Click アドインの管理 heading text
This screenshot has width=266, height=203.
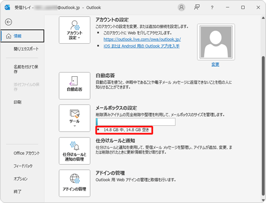[110, 173]
